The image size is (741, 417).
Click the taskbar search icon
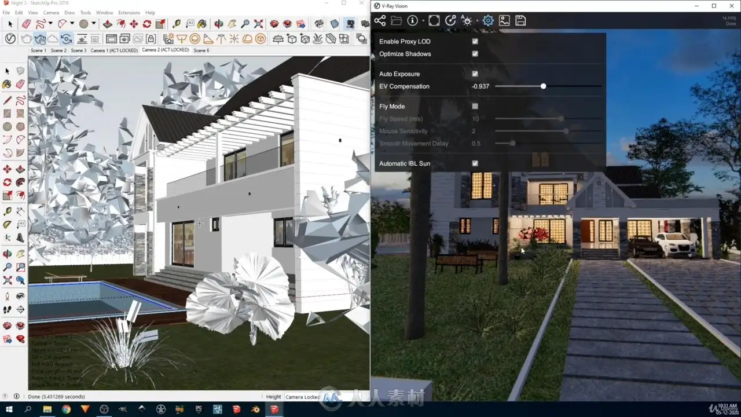click(x=28, y=409)
